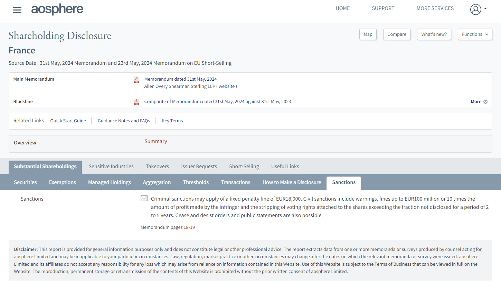Click the PDF icon for Blackline comparite

click(136, 102)
